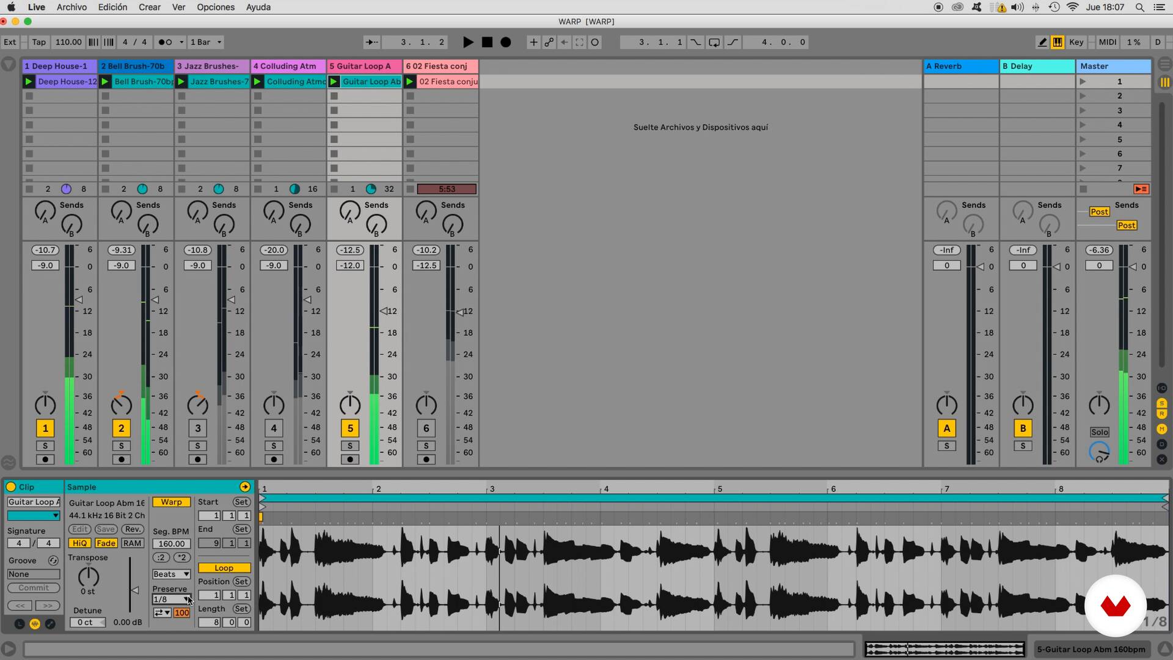
Task: Toggle the computer MIDI keyboard icon
Action: tap(1058, 42)
